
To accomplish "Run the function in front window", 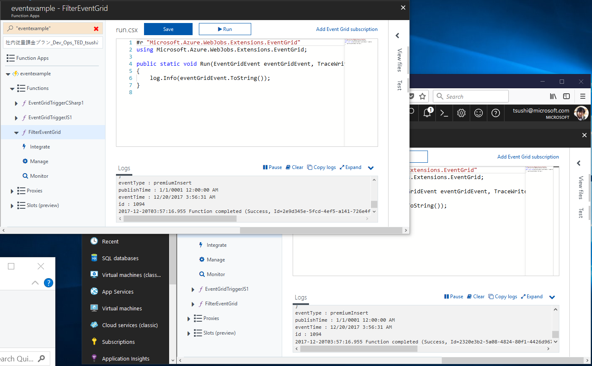I will (225, 29).
